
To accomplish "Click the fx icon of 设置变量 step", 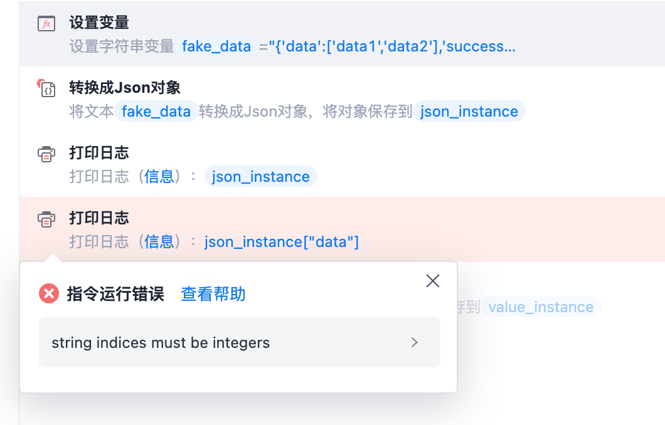I will (46, 24).
